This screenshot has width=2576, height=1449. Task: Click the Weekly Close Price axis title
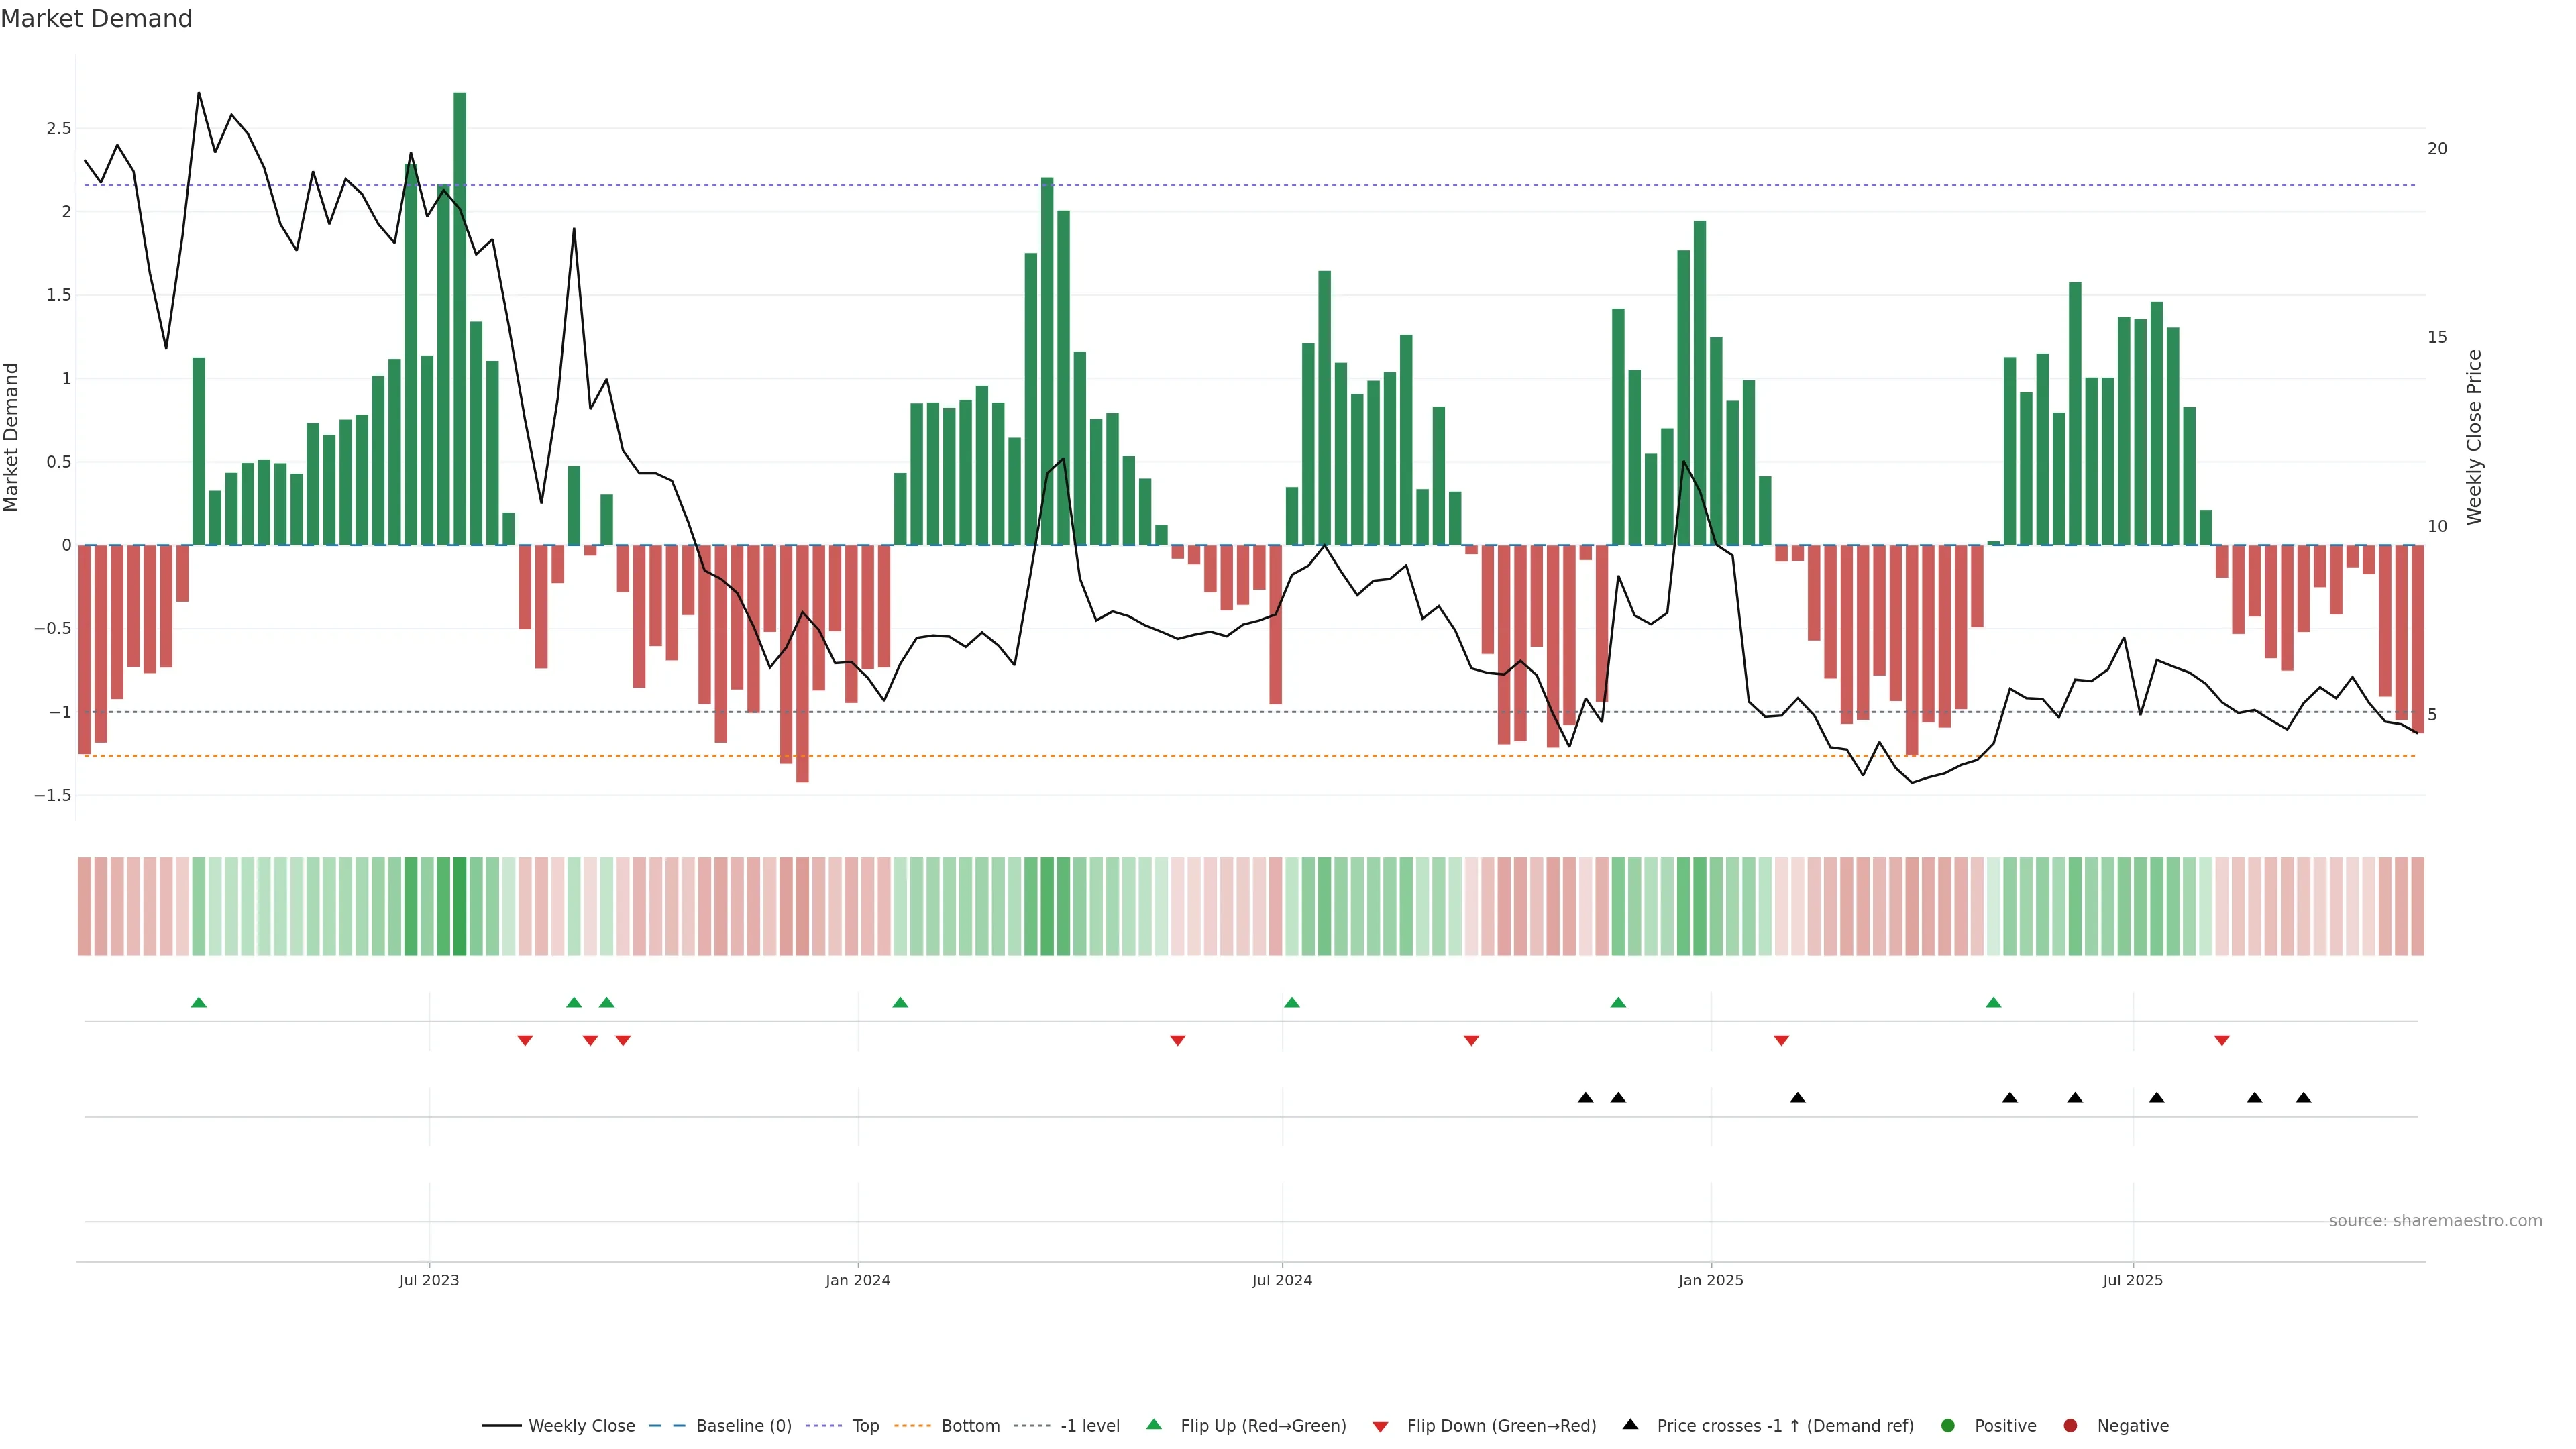pos(2474,437)
